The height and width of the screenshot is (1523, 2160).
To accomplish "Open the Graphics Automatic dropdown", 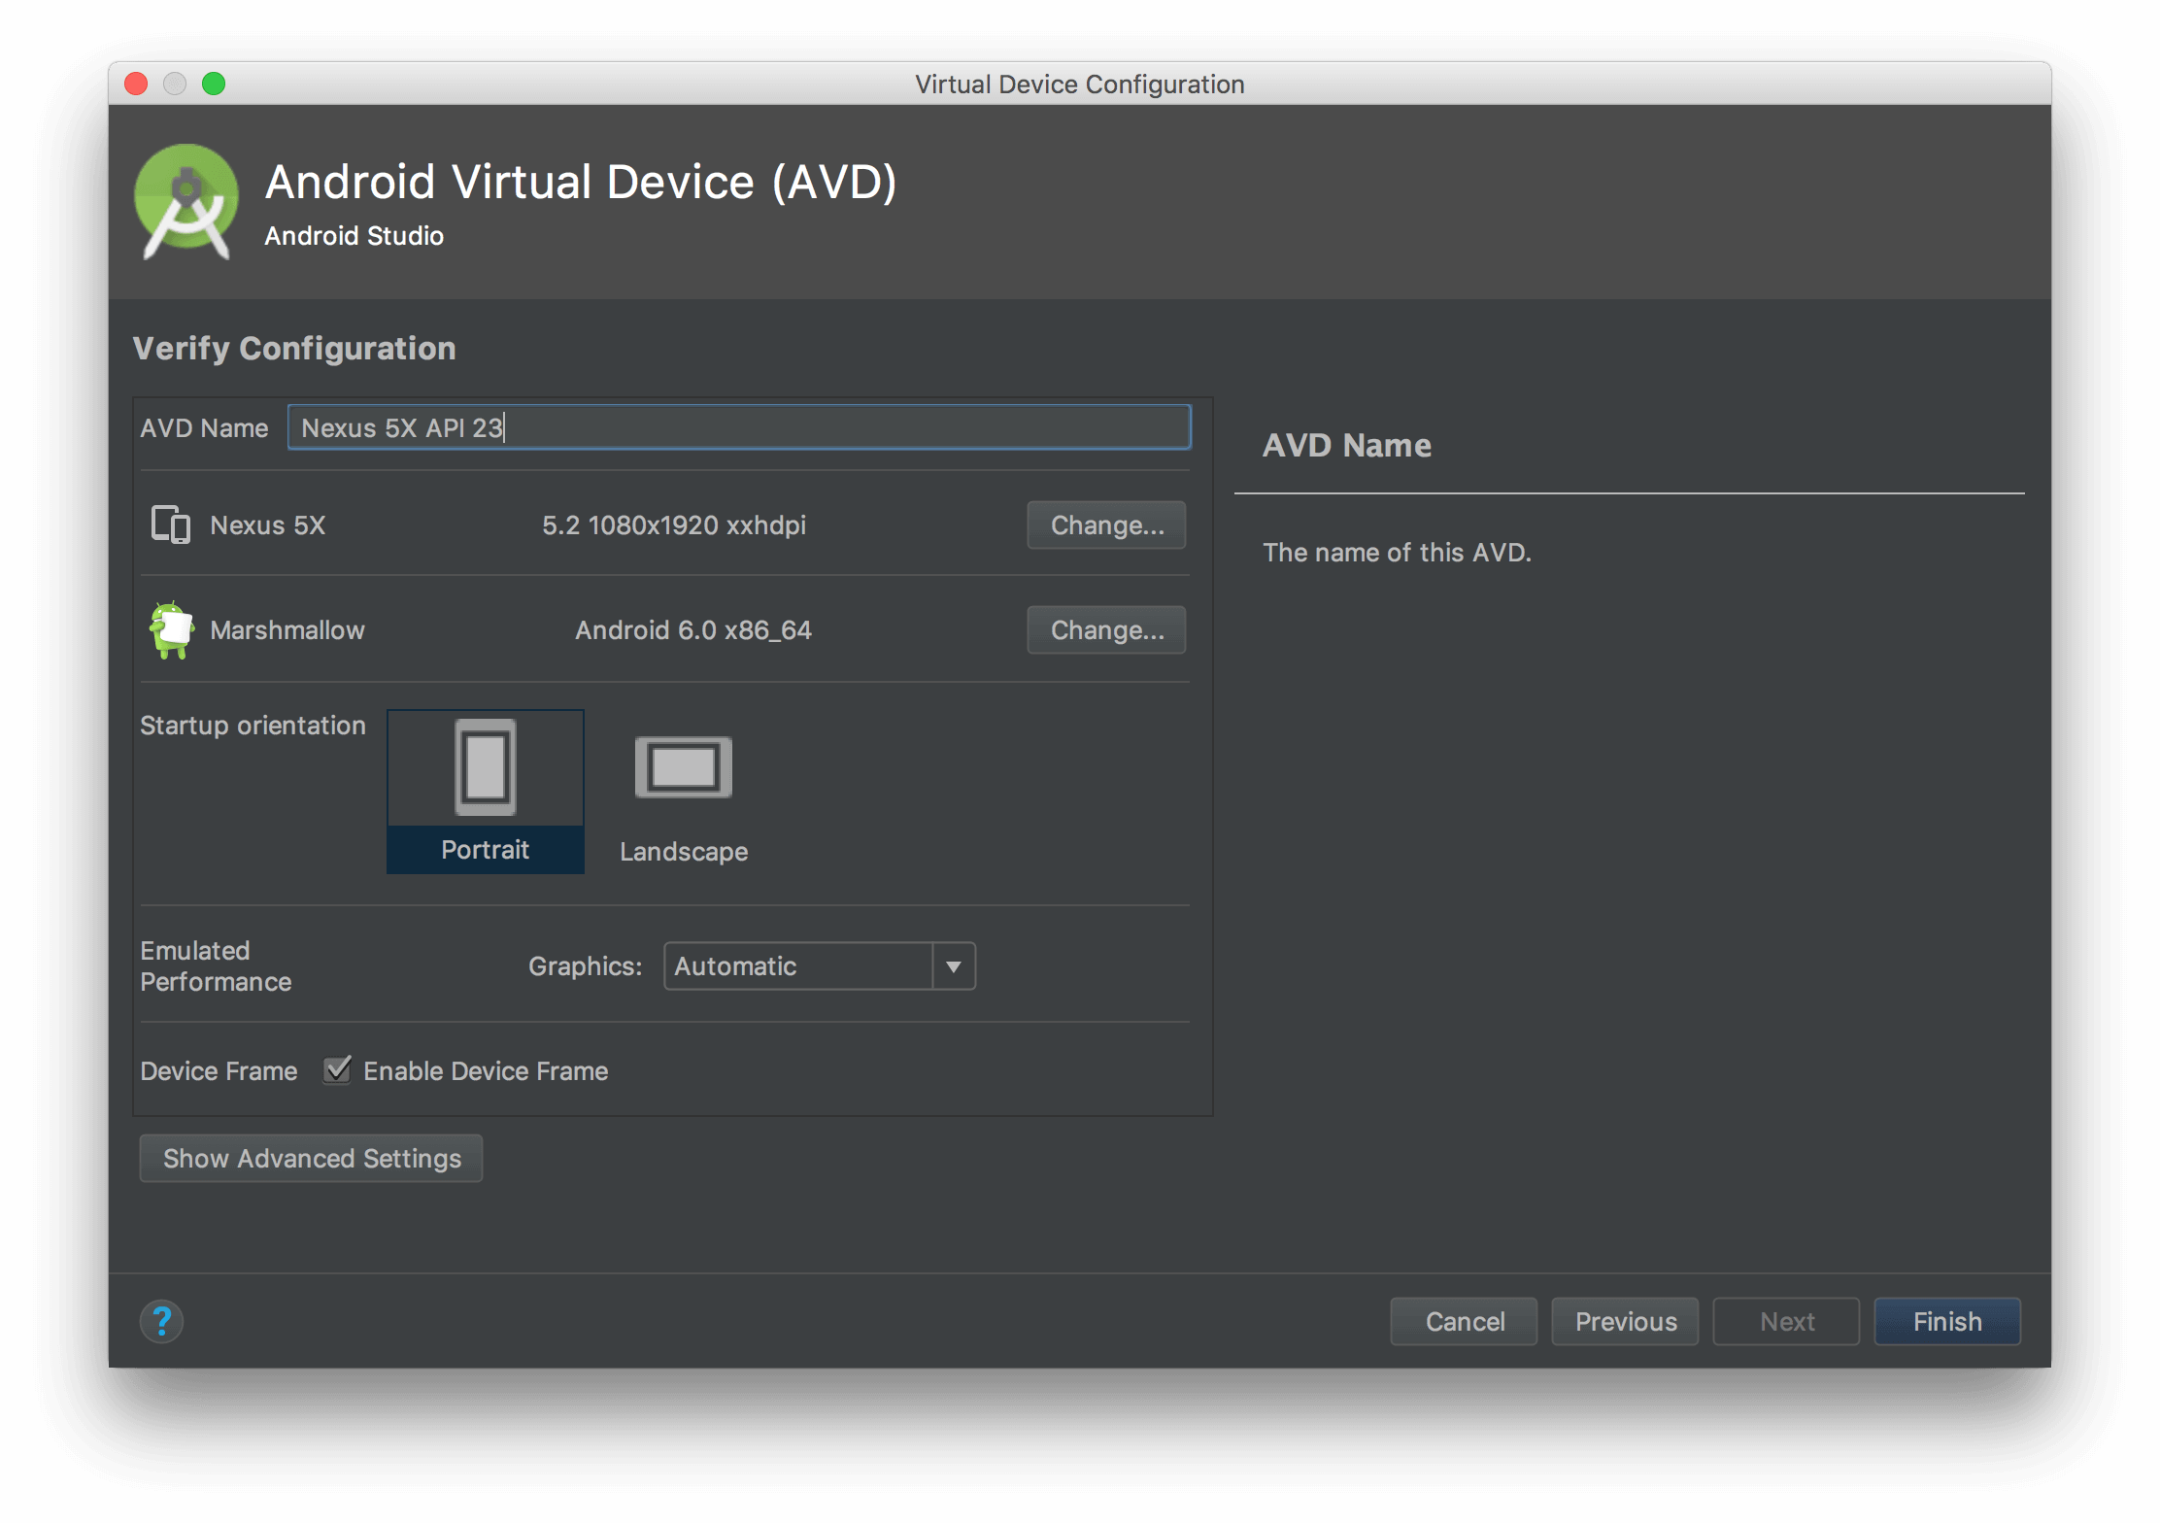I will (820, 966).
